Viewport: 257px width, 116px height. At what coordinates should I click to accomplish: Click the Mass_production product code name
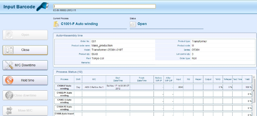(x=102, y=46)
